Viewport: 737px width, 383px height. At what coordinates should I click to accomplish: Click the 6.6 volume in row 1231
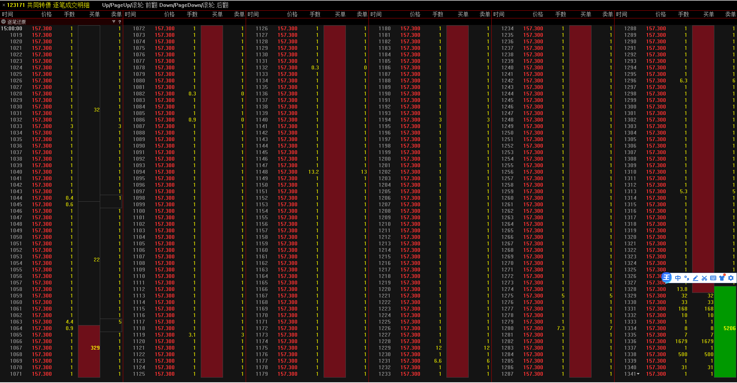click(438, 361)
